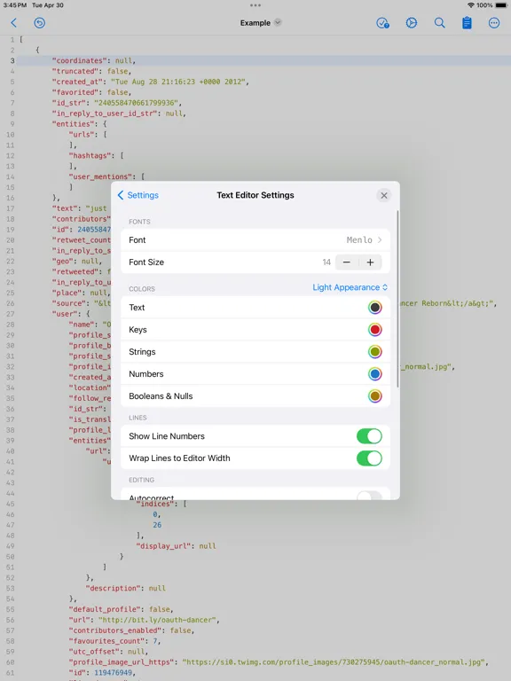Click the http://bit.ly/oauth-dancer URL string
Viewport: 511px width, 681px height.
[157, 620]
